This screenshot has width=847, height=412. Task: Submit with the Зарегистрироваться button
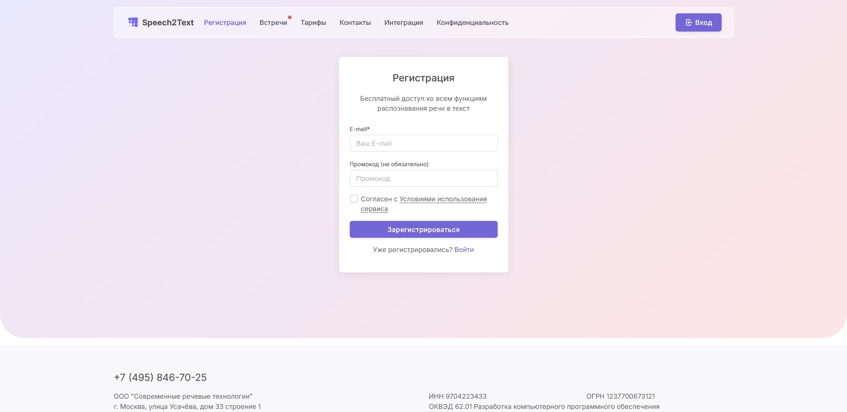click(x=423, y=229)
